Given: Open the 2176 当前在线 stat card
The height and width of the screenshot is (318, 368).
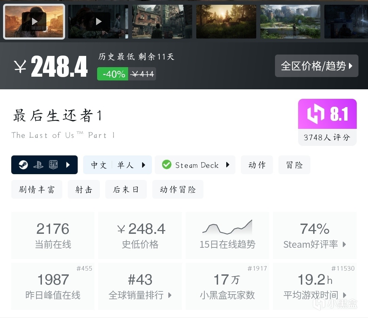Looking at the screenshot, I should [x=53, y=236].
